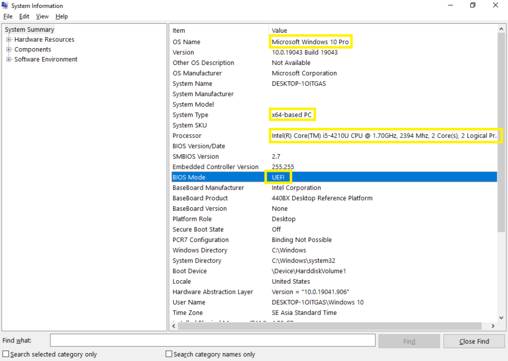Select the System Type row
508x361 pixels.
[334, 115]
